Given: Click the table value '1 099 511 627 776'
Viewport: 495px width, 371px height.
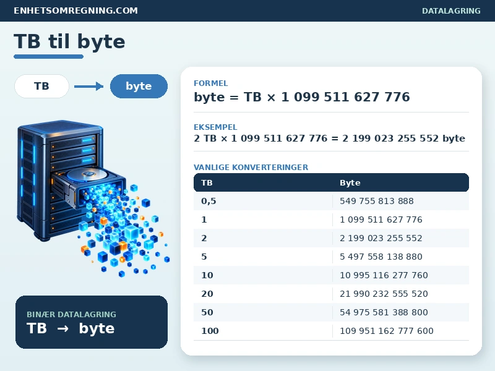Looking at the screenshot, I should 381,220.
